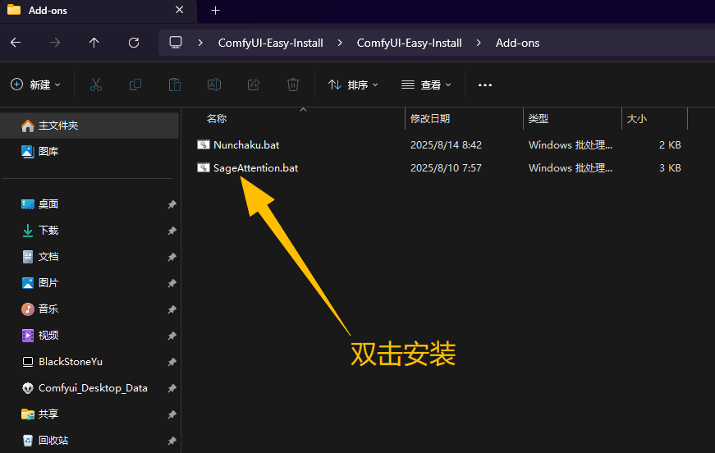Open the three-dot more options menu
This screenshot has height=453, width=715.
point(485,85)
